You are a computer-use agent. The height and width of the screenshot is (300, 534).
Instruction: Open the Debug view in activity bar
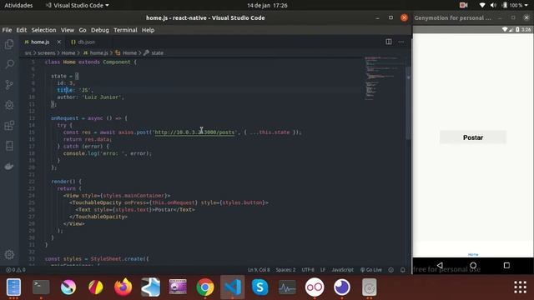pos(9,105)
